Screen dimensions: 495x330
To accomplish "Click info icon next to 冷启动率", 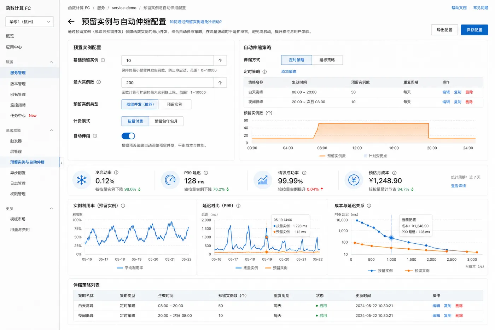I will click(116, 173).
